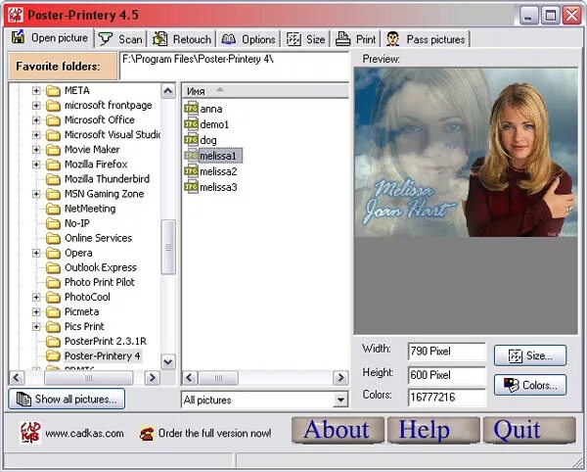Select the Poster-Printery 4 folder
Image resolution: width=587 pixels, height=472 pixels.
[x=103, y=355]
